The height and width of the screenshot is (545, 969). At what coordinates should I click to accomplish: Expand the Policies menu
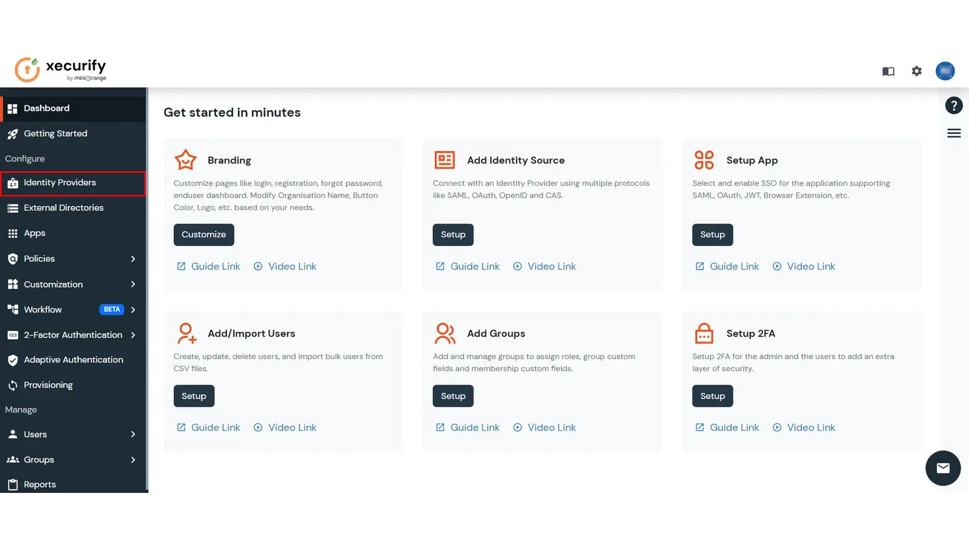(x=39, y=259)
